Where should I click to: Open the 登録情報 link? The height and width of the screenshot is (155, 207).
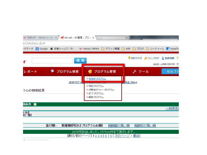(x=168, y=58)
